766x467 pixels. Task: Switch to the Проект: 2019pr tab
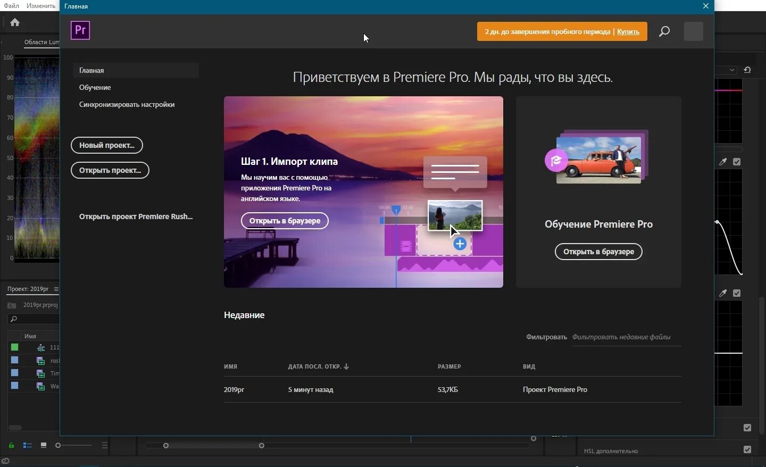pos(28,289)
